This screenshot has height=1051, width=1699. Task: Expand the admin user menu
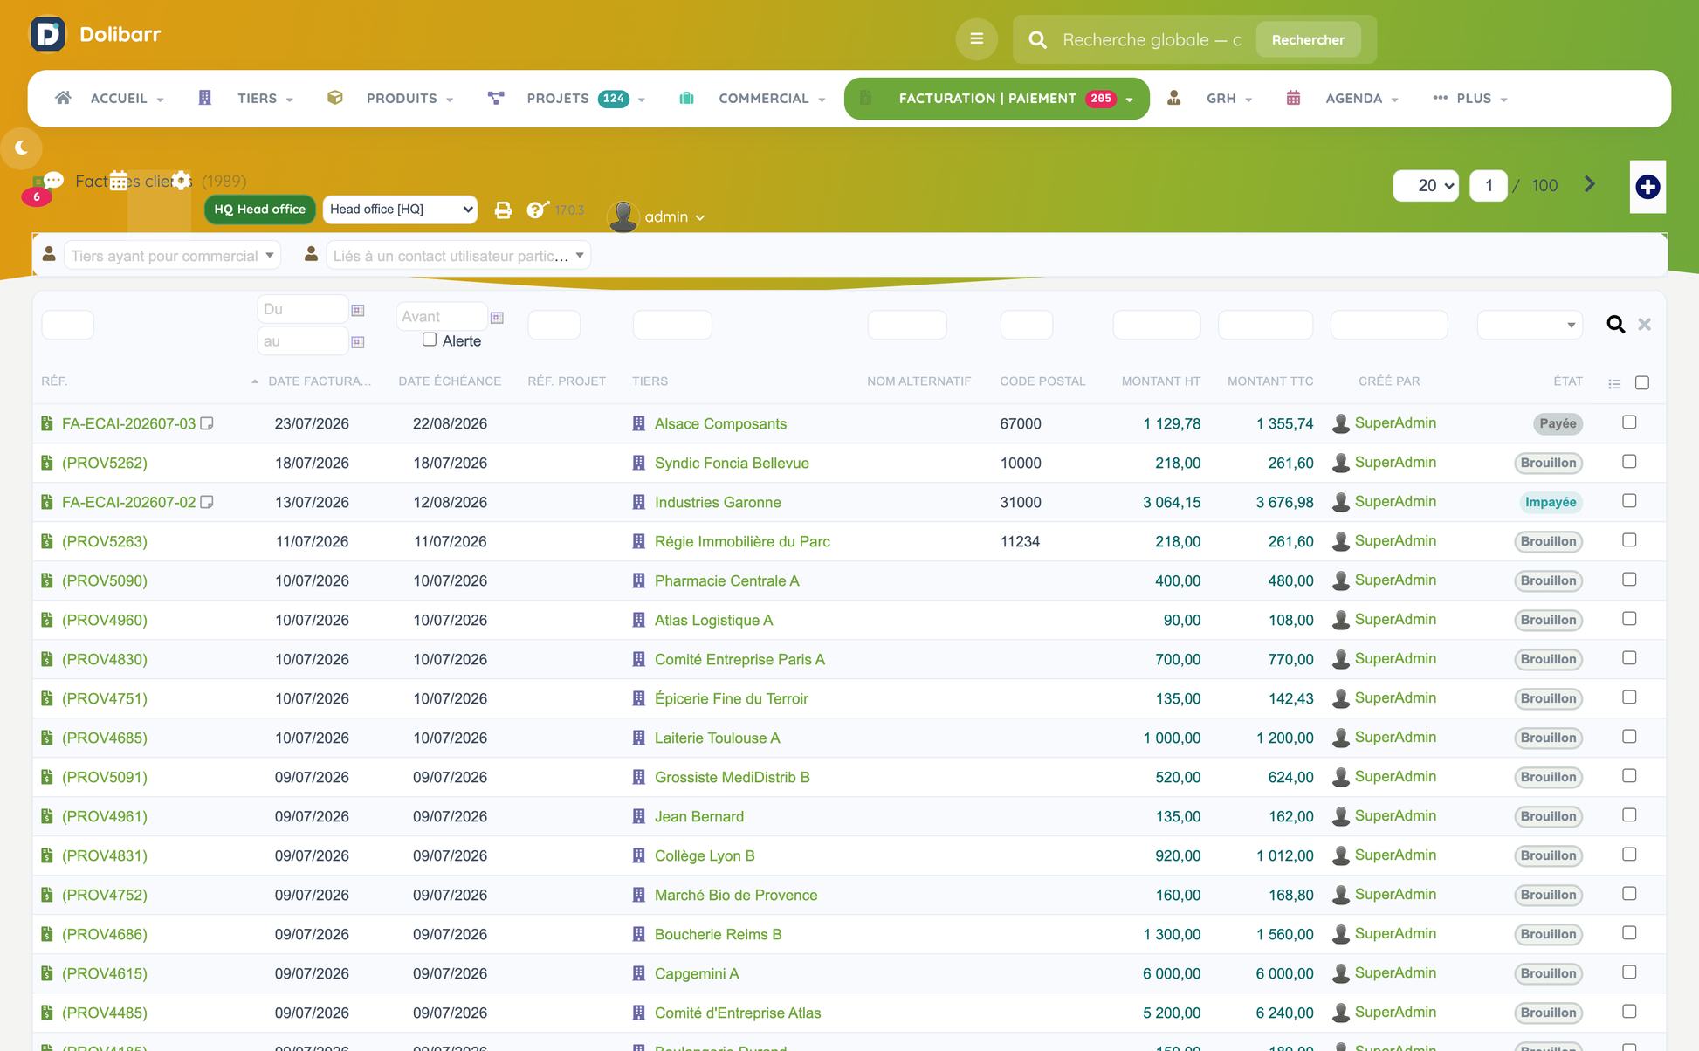click(x=674, y=216)
